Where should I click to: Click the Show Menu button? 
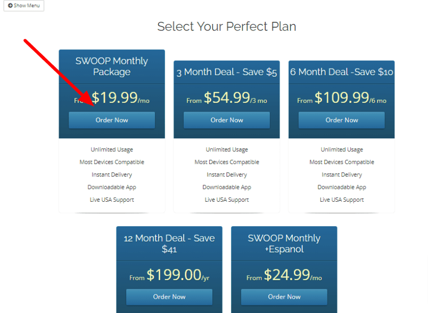[x=23, y=6]
